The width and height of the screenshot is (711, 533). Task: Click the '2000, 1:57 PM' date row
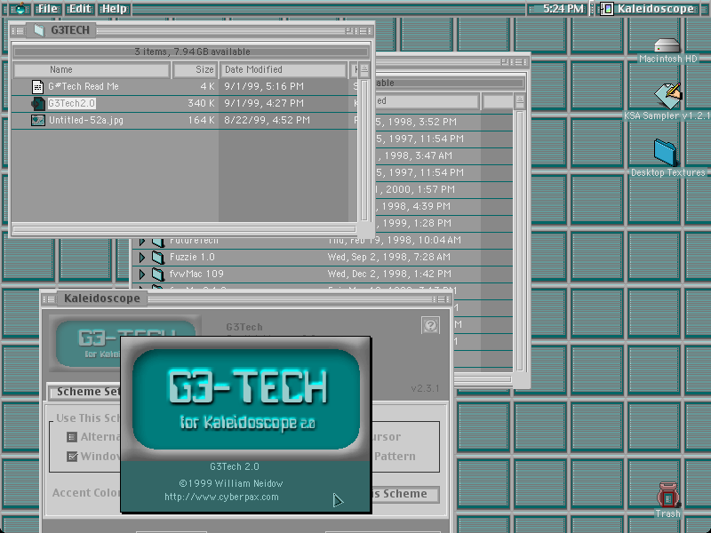415,189
